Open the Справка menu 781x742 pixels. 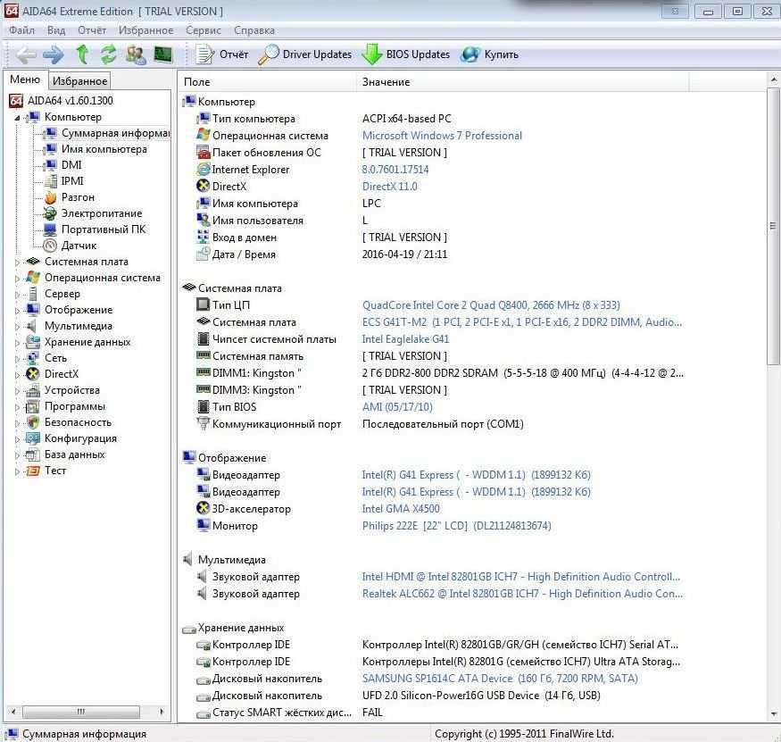point(254,30)
